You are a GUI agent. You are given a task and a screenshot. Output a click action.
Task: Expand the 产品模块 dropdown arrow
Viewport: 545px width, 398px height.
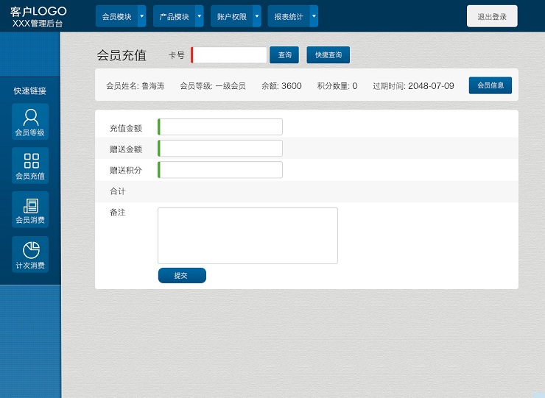[199, 16]
